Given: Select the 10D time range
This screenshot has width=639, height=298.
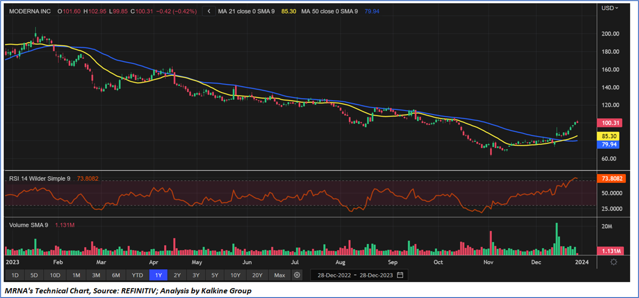Looking at the screenshot, I should pos(55,275).
